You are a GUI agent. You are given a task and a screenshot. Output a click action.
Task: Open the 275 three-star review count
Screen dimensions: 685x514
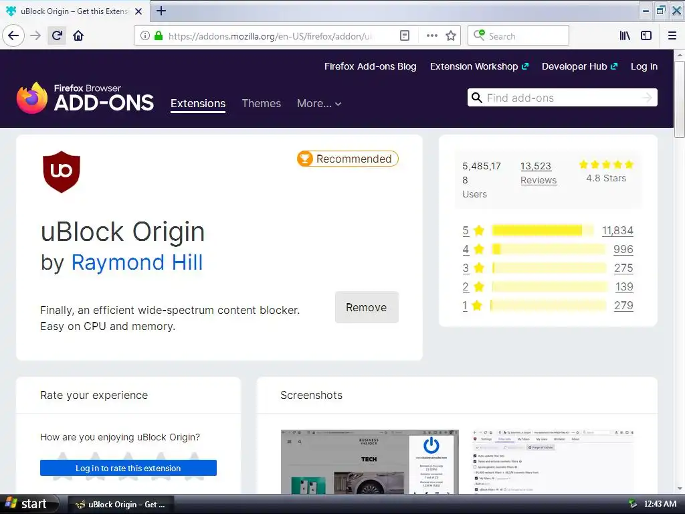pos(623,268)
